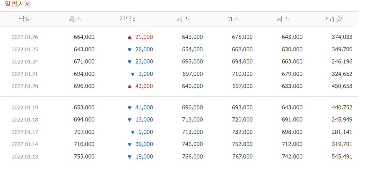Click the 시가 column header
The image size is (366, 170).
coord(183,19)
